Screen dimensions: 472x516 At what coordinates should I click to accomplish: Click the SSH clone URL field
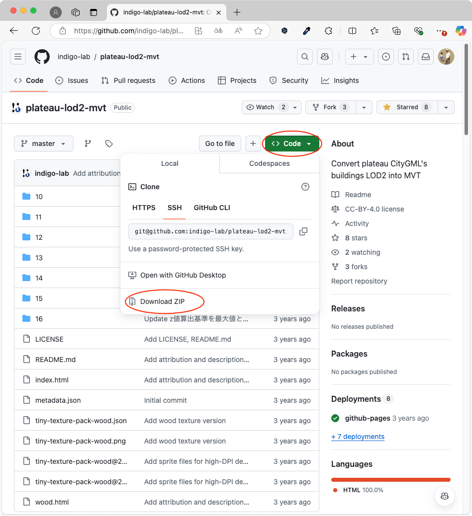tap(211, 231)
